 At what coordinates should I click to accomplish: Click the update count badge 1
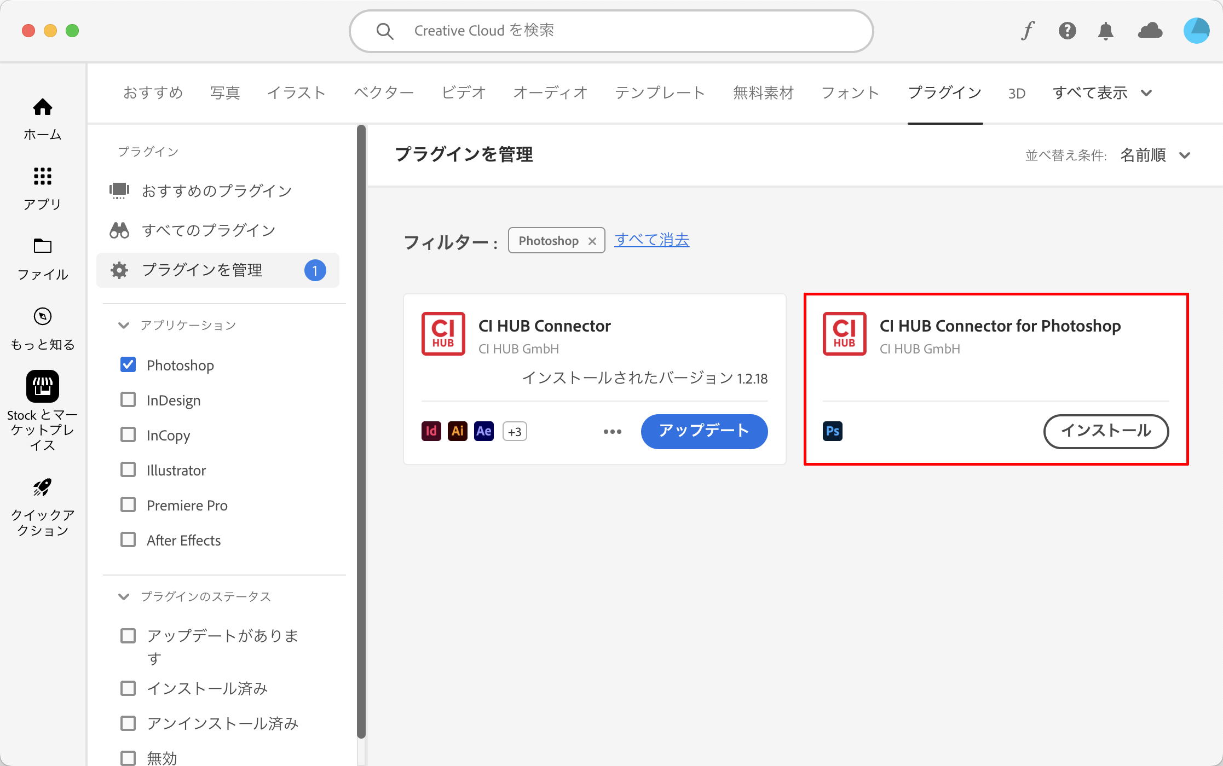point(315,270)
